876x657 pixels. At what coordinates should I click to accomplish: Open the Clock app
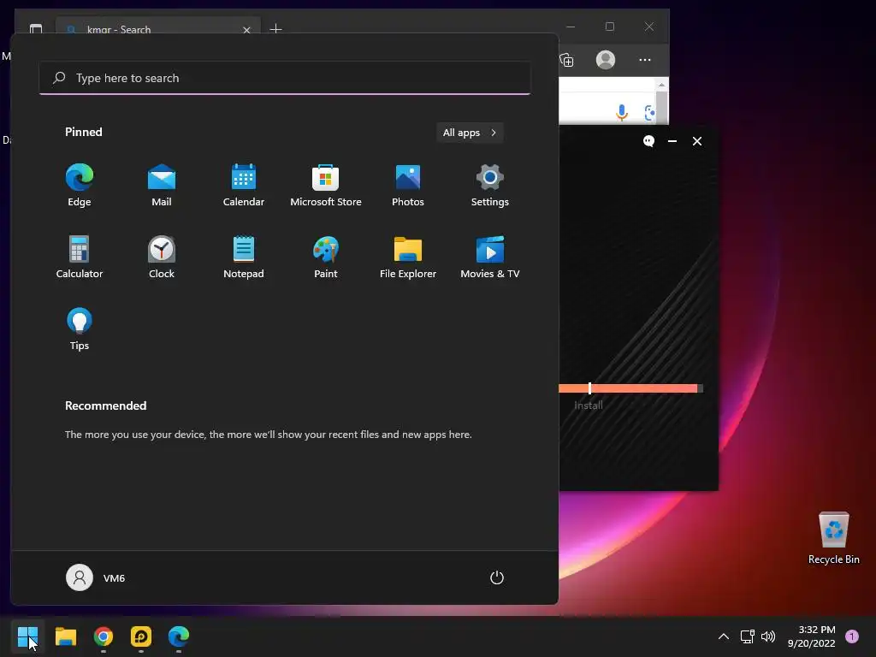[162, 257]
